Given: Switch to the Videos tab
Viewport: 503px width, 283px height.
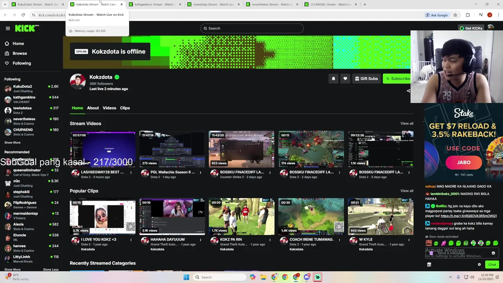Looking at the screenshot, I should [109, 108].
